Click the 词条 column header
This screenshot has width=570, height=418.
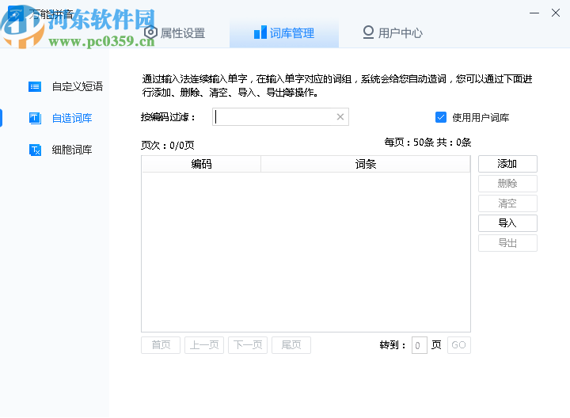[365, 165]
